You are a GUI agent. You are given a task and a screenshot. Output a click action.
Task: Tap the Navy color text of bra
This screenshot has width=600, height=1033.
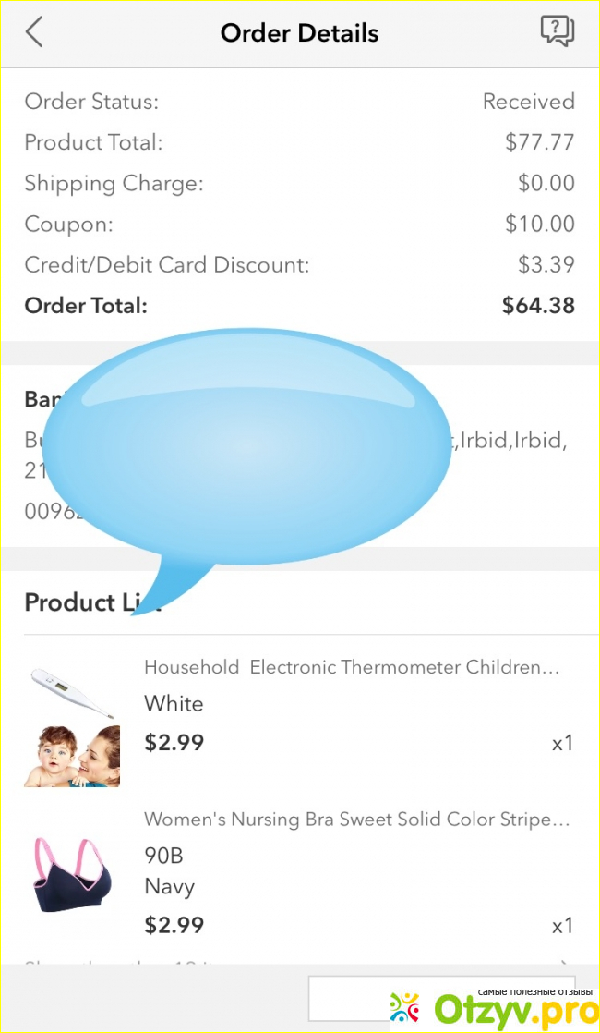169,887
